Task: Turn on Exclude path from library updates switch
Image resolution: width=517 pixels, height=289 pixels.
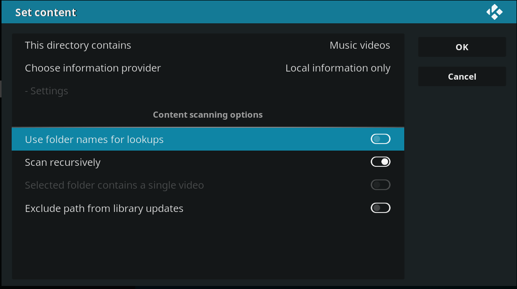Action: [380, 208]
